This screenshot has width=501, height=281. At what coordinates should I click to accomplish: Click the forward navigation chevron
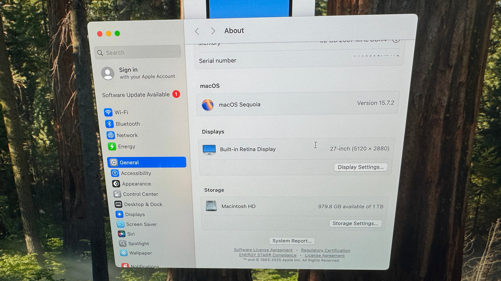click(x=213, y=31)
